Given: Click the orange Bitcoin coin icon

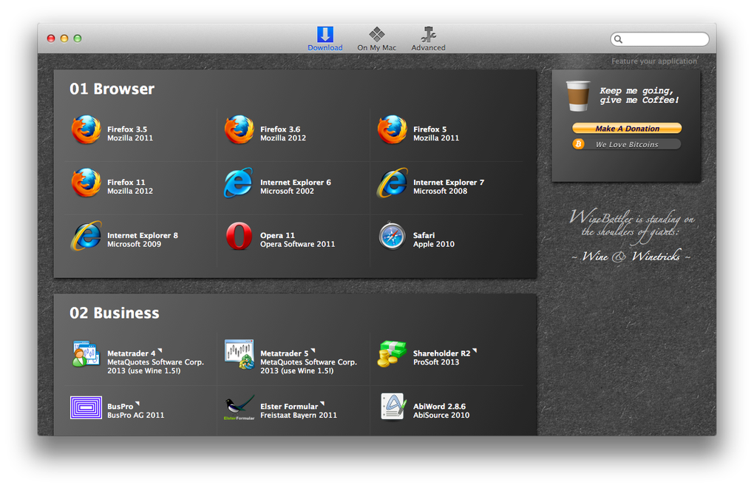Looking at the screenshot, I should 578,143.
